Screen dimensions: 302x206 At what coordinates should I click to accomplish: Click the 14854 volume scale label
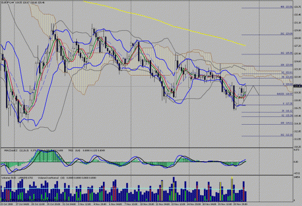pyautogui.click(x=297, y=177)
